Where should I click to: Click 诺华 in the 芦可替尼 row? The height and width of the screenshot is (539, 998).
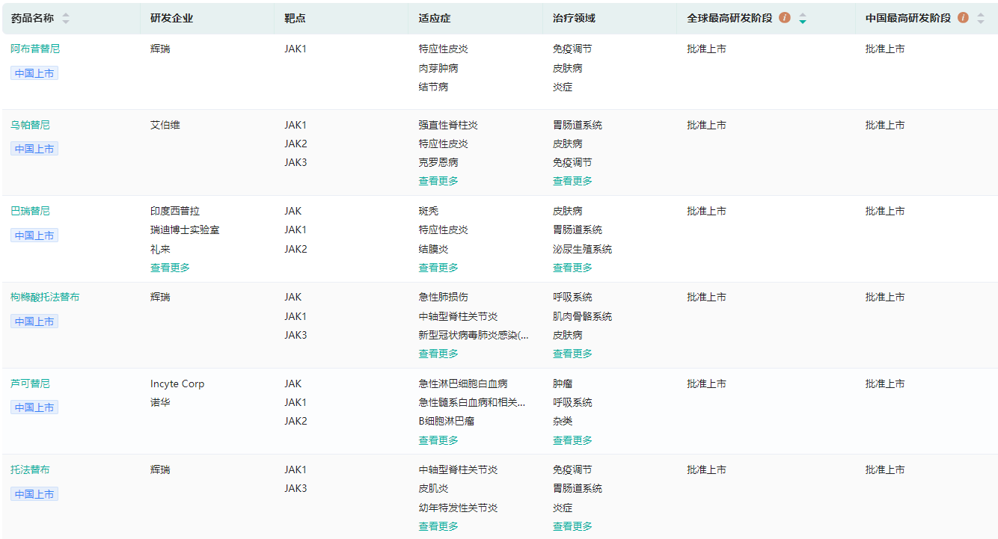pyautogui.click(x=160, y=402)
